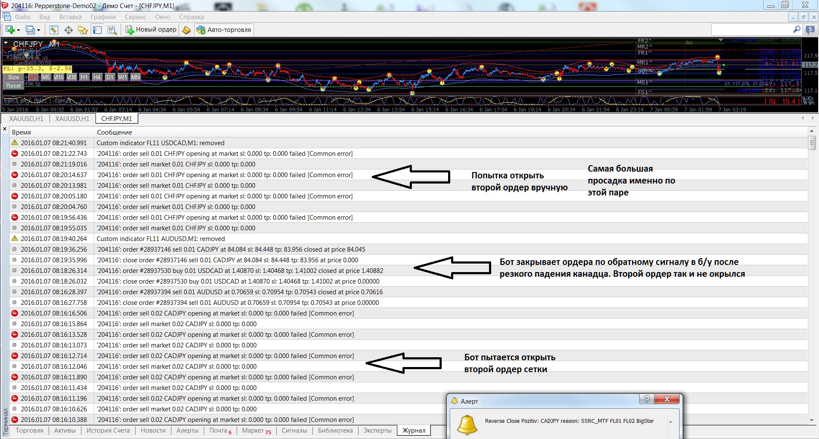Screen dimensions: 819x439
Task: Select the W1 timeframe chart button
Action: click(123, 77)
